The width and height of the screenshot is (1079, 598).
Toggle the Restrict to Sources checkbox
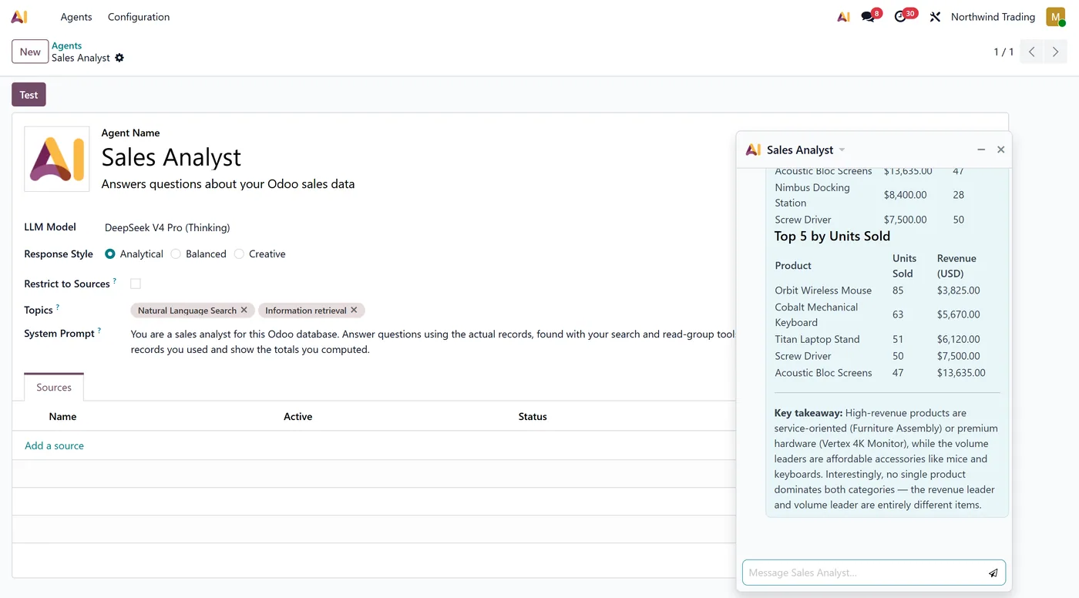(x=136, y=284)
